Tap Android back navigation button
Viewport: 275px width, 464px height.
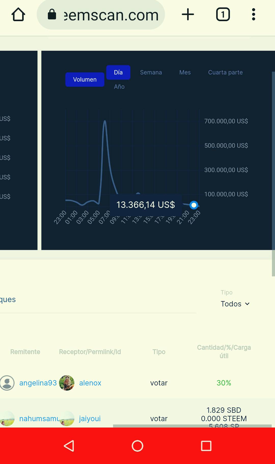pyautogui.click(x=69, y=446)
